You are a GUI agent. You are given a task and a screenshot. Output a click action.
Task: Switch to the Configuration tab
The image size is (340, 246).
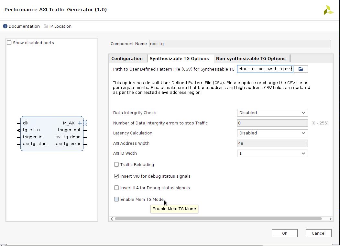tap(127, 58)
